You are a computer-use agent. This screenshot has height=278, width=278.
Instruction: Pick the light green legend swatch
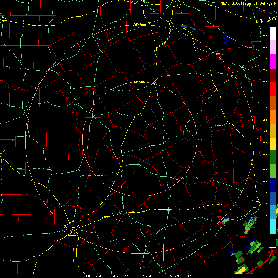point(273,171)
